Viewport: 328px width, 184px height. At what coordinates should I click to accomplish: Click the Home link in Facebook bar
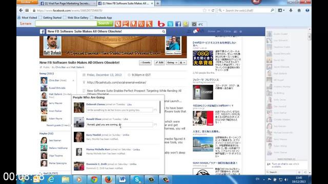(211, 31)
